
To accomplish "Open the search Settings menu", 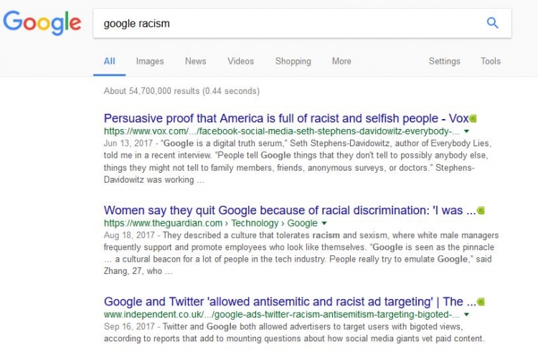I will point(444,62).
